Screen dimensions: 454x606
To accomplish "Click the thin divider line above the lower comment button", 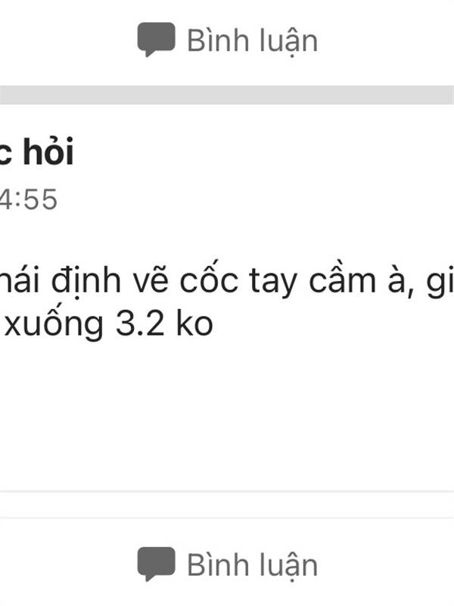I will click(227, 492).
